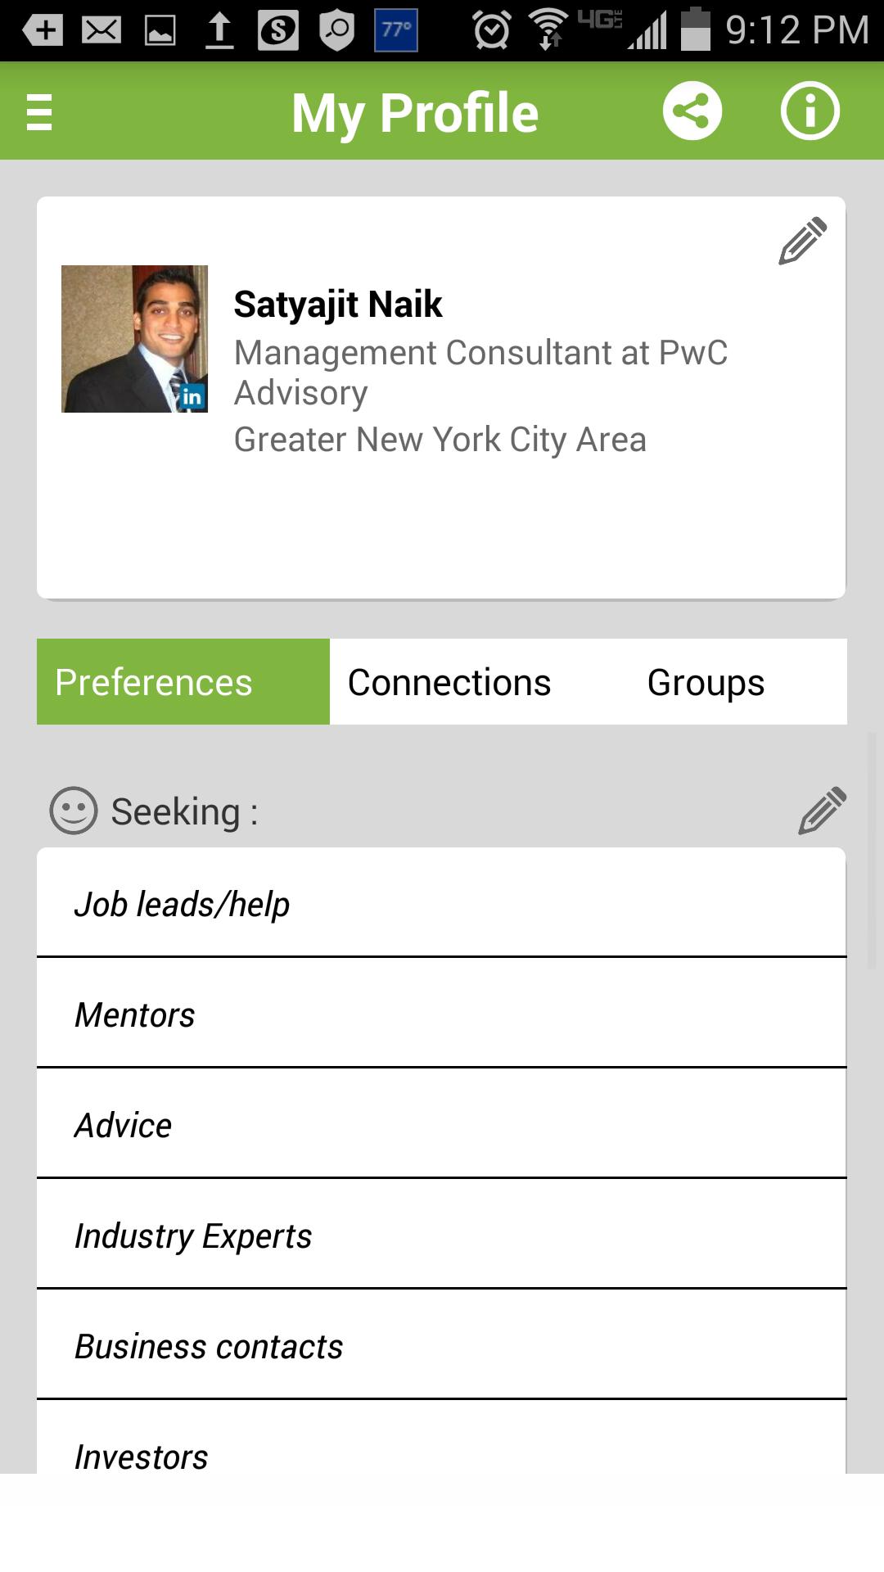Screen dimensions: 884x1572
Task: Click the LinkedIn badge on photo
Action: pos(192,397)
